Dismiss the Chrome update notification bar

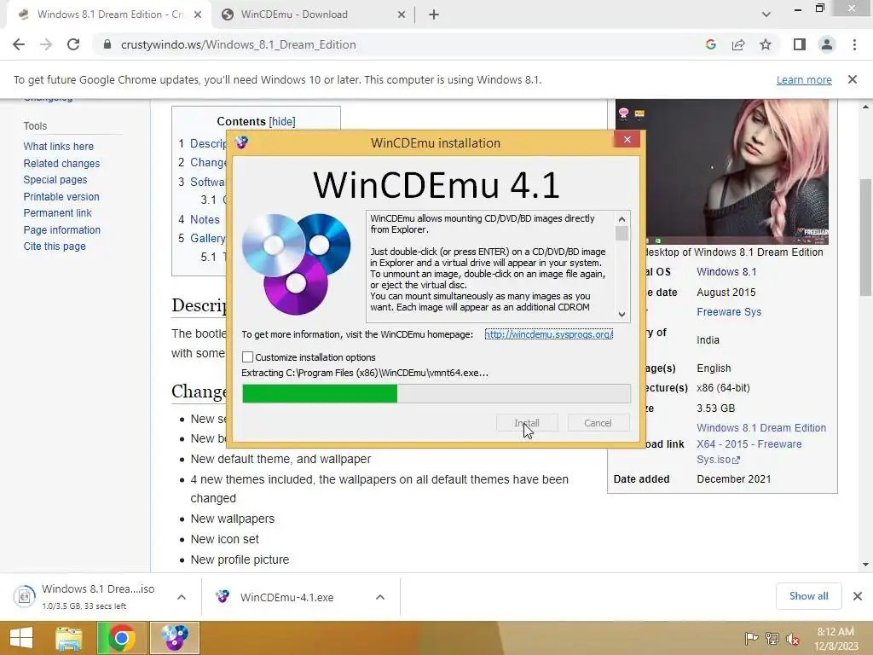[x=853, y=79]
